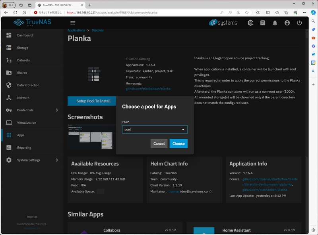Click the iXsystems, Inc footer link
Viewport: 318px width, 235px height.
point(32,228)
